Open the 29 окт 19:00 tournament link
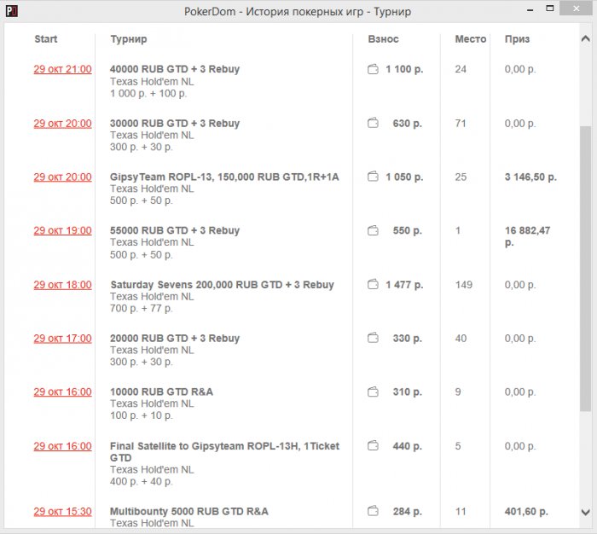This screenshot has height=534, width=597. (62, 231)
